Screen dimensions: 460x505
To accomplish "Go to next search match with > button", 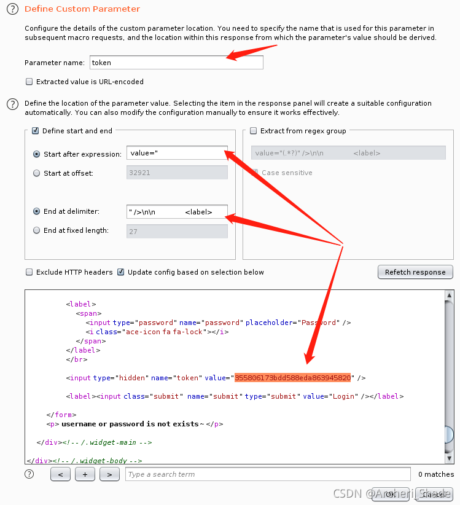I will (109, 474).
